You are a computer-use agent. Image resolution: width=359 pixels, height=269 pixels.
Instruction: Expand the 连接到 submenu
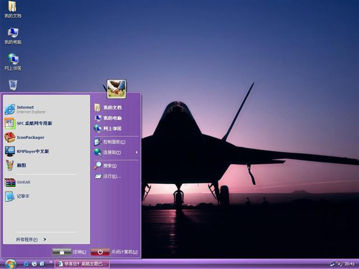point(115,152)
